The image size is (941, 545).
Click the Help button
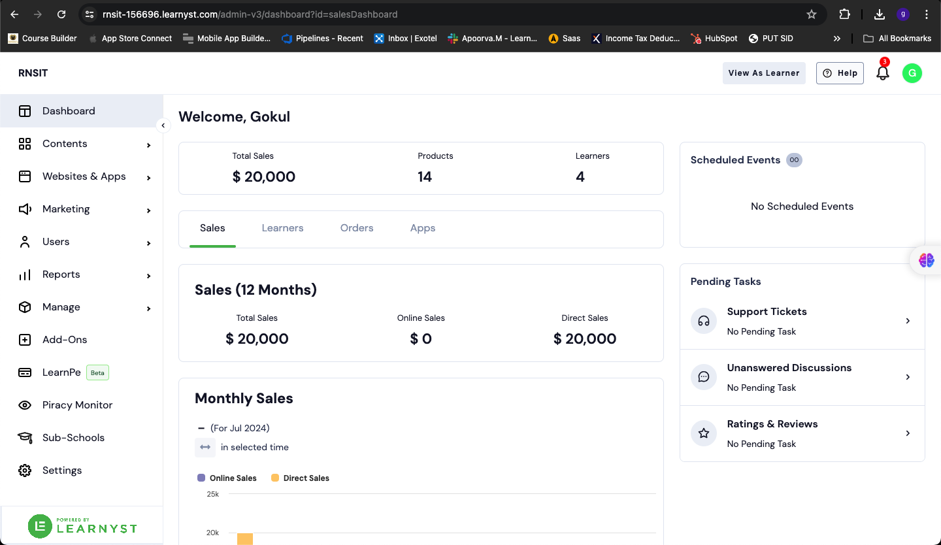coord(840,73)
